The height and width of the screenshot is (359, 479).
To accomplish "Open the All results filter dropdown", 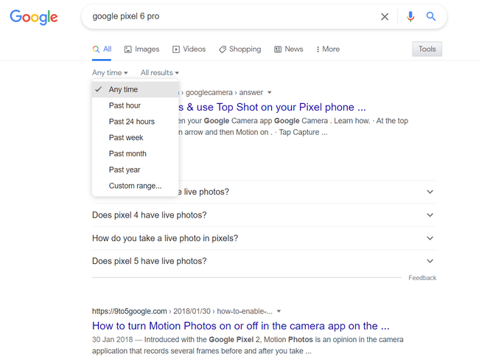I will 160,73.
